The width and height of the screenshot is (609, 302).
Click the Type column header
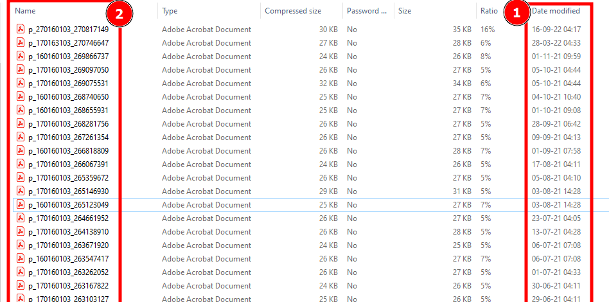[x=170, y=11]
